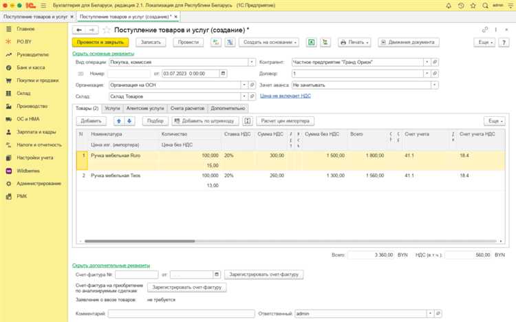Screen dimensions: 516x322
Task: Open Организация card icon
Action: pyautogui.click(x=252, y=85)
